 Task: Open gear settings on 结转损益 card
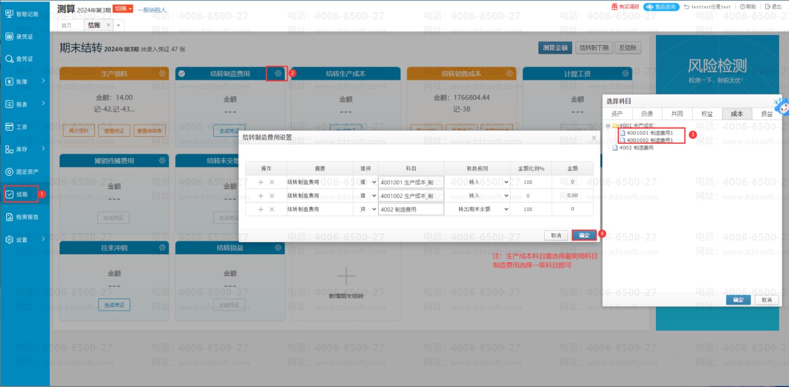[278, 248]
